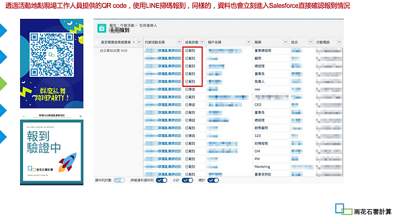
Task: Click the 財務經理 title cell
Action: pyautogui.click(x=261, y=144)
